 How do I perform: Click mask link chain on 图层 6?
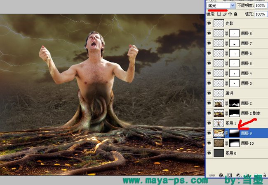[x=226, y=53]
